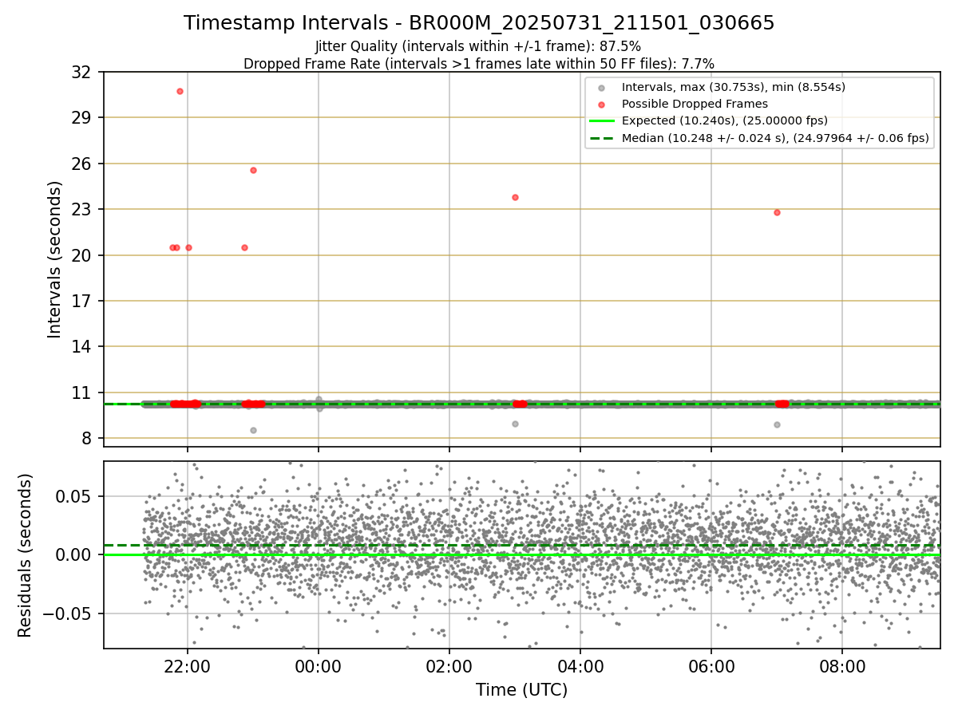The height and width of the screenshot is (718, 958).
Task: Click the 04:00 x-axis tick label
Action: (x=580, y=666)
